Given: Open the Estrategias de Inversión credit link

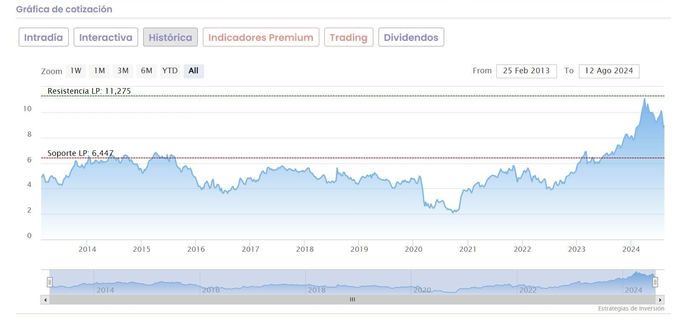Looking at the screenshot, I should [x=631, y=308].
